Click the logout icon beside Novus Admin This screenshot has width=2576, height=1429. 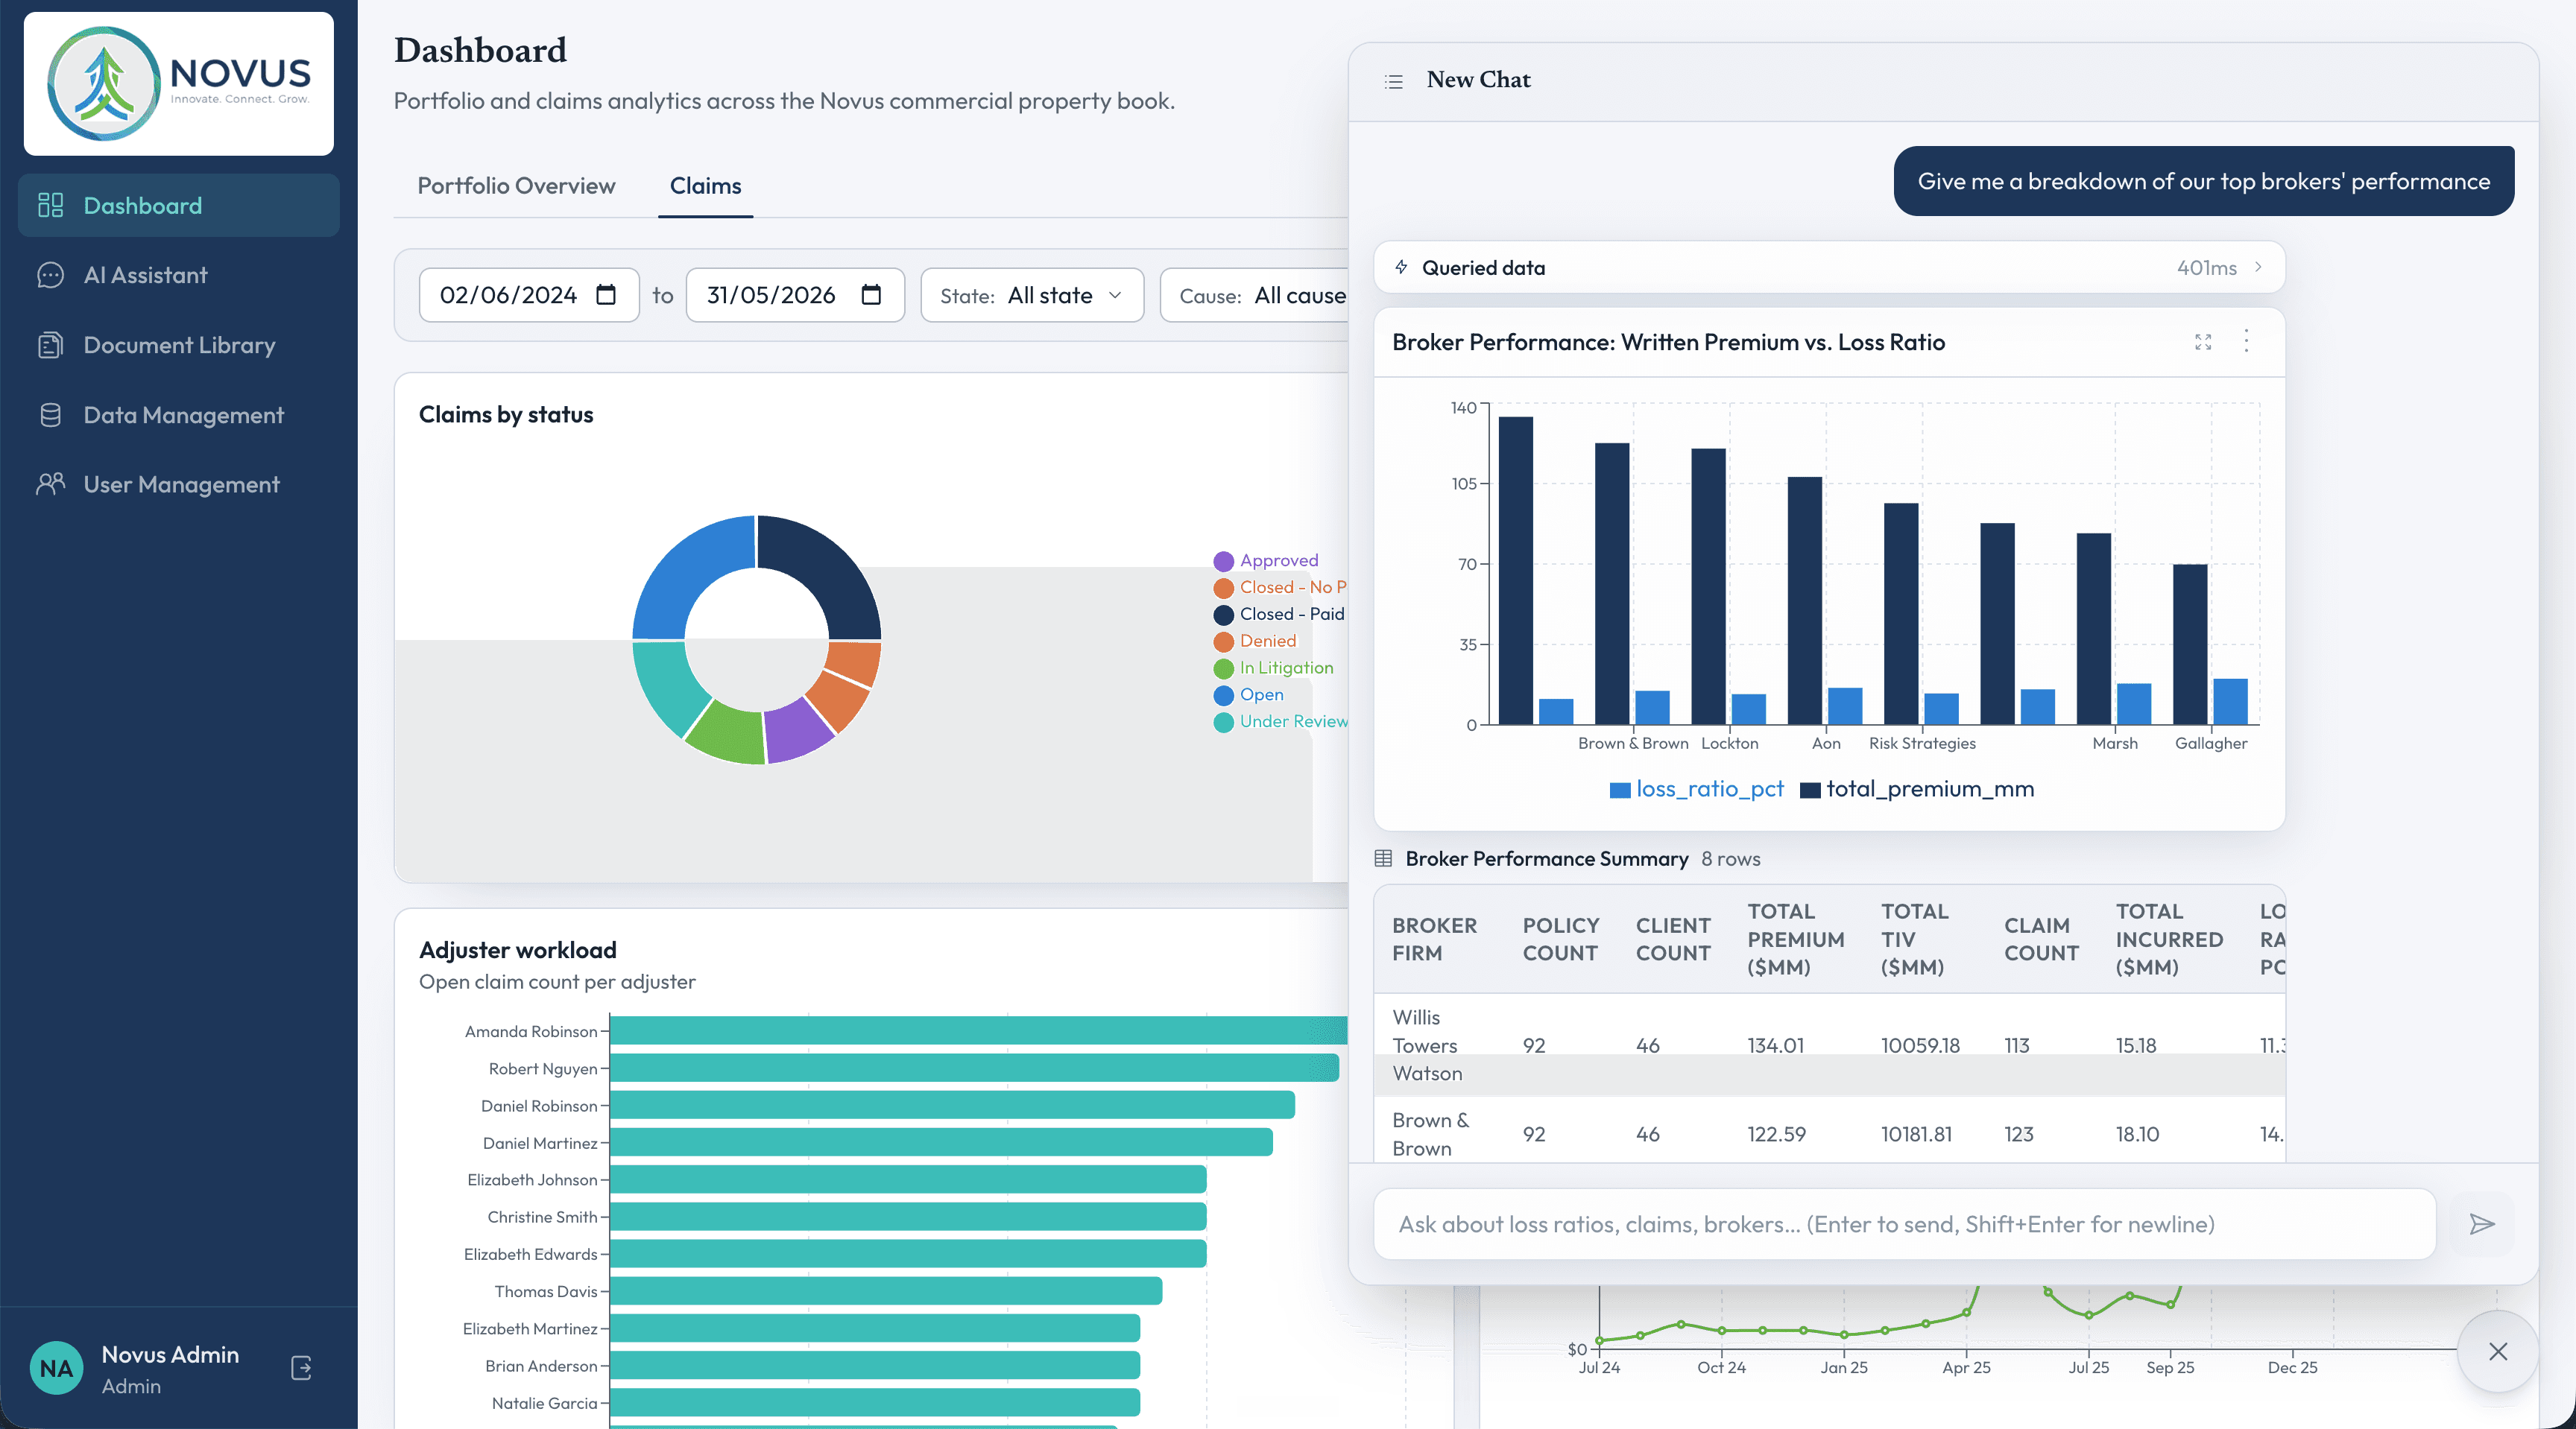[301, 1367]
